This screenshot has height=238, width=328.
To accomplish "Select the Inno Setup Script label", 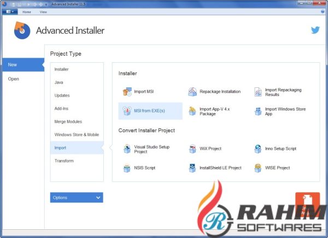I will point(280,148).
